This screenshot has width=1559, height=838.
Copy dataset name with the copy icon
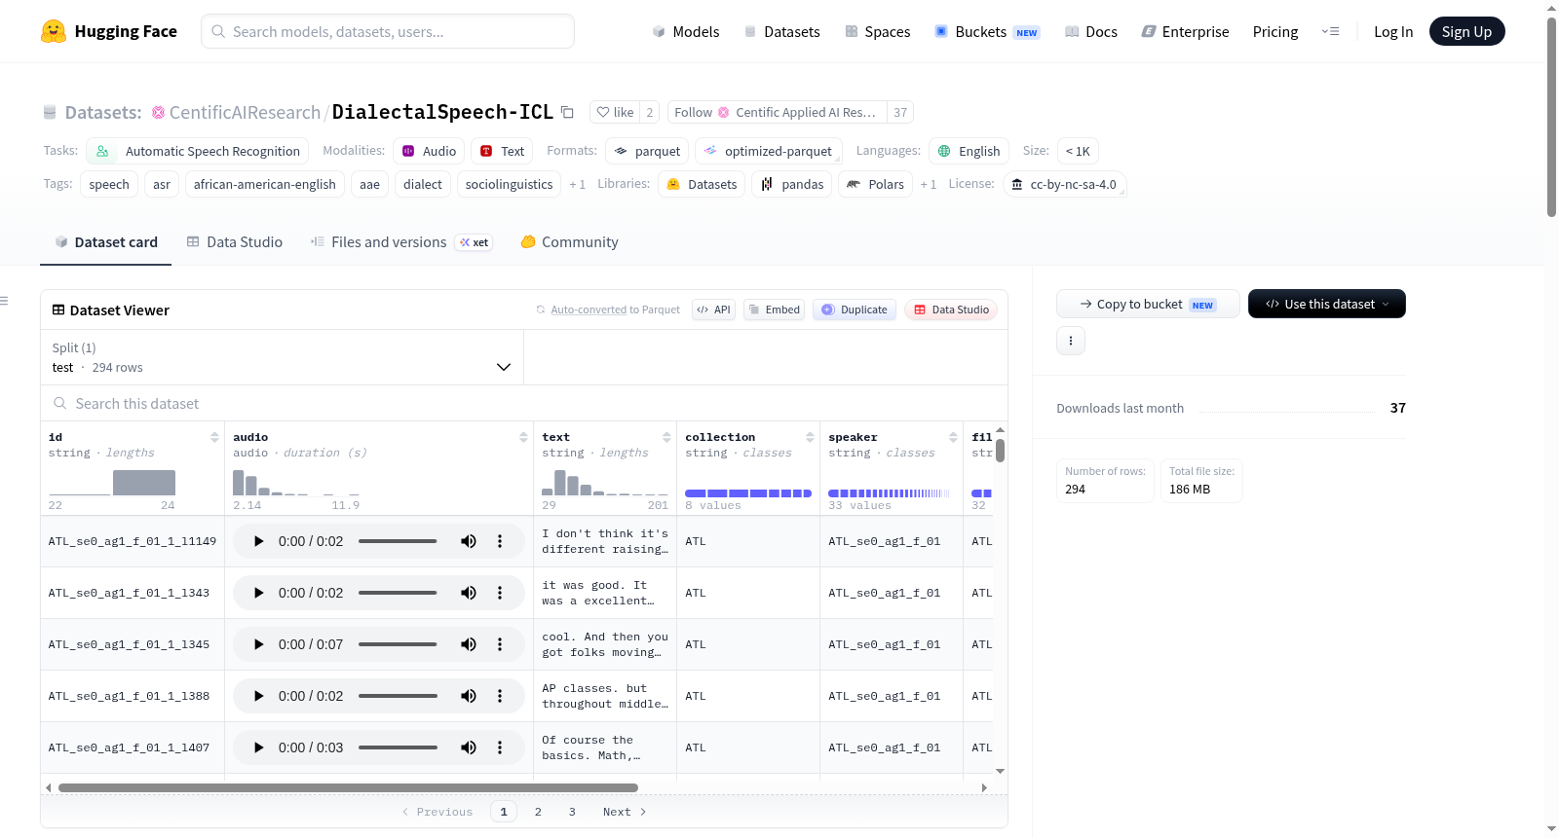point(567,112)
